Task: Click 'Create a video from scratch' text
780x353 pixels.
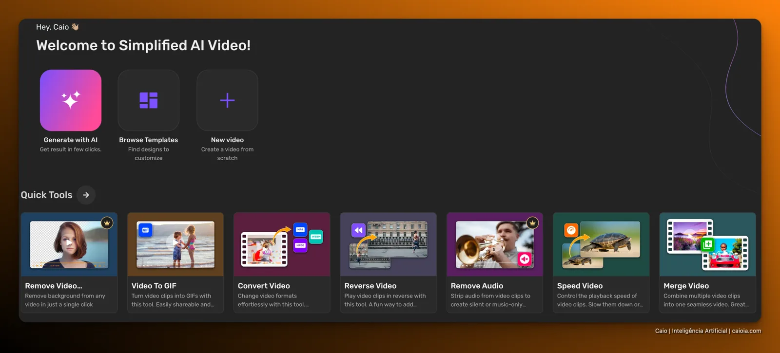Action: pos(227,154)
